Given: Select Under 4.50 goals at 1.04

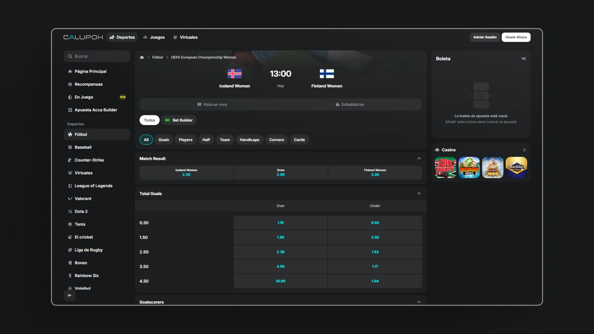Looking at the screenshot, I should pos(375,281).
